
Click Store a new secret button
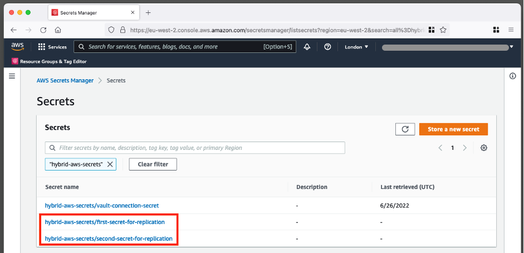pos(453,129)
